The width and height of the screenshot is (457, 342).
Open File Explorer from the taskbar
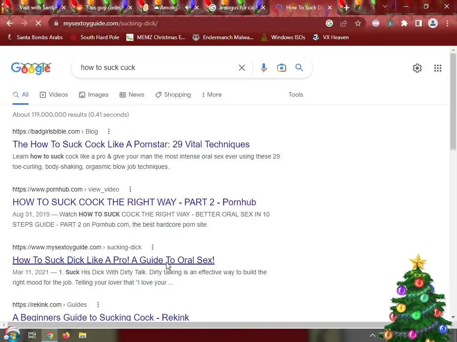point(83,335)
